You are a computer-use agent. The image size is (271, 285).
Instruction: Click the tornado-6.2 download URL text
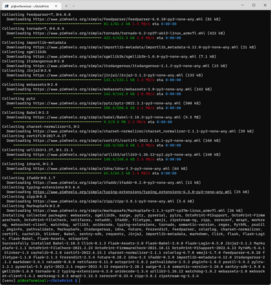(x=119, y=33)
